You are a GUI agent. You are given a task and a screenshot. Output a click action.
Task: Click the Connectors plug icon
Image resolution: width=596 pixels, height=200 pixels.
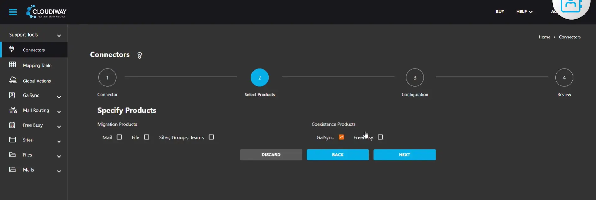click(x=12, y=49)
